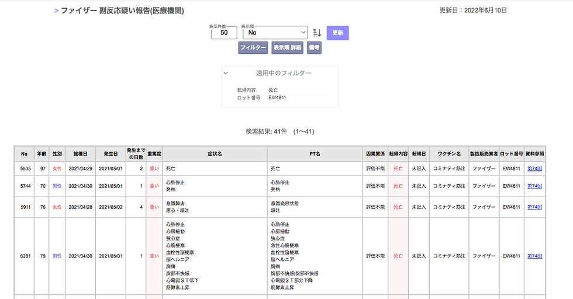This screenshot has height=299, width=573.
Task: Select No cell 5911
Action: tap(25, 207)
